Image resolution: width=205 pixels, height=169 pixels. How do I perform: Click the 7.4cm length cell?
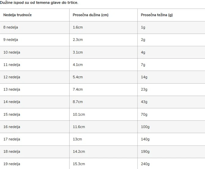click(78, 89)
